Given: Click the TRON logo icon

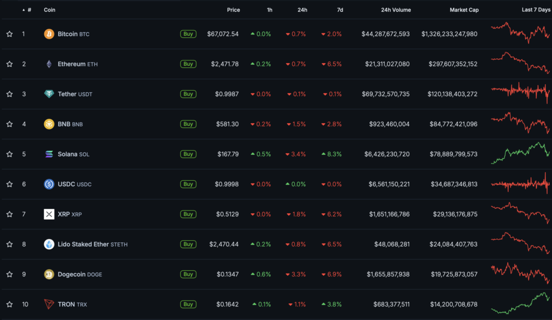Looking at the screenshot, I should (49, 304).
